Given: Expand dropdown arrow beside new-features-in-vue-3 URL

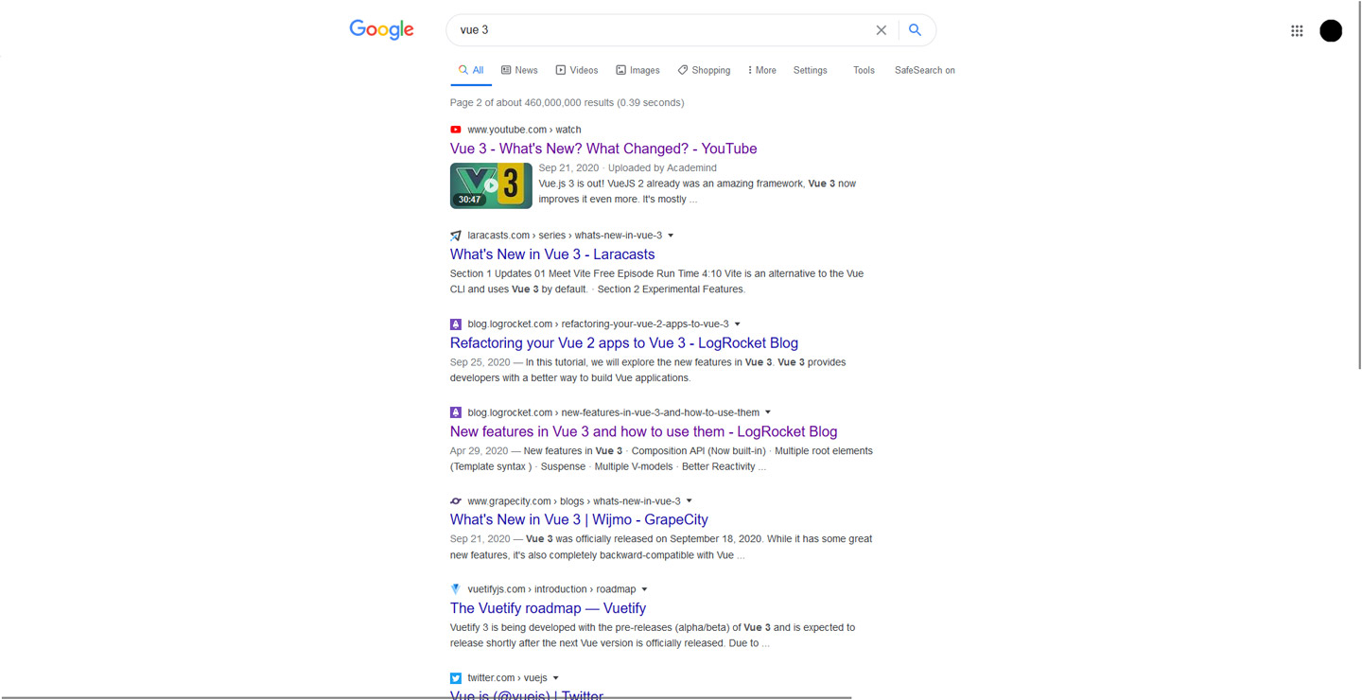Looking at the screenshot, I should point(768,412).
